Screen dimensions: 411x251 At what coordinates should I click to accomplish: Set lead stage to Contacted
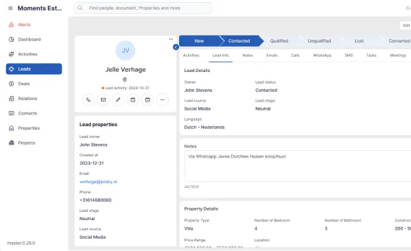(x=239, y=41)
